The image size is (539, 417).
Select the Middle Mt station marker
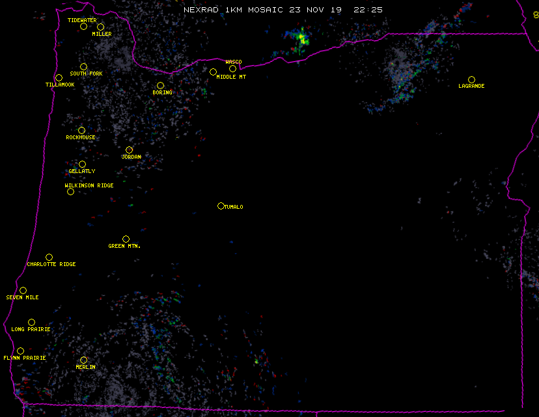(x=213, y=72)
